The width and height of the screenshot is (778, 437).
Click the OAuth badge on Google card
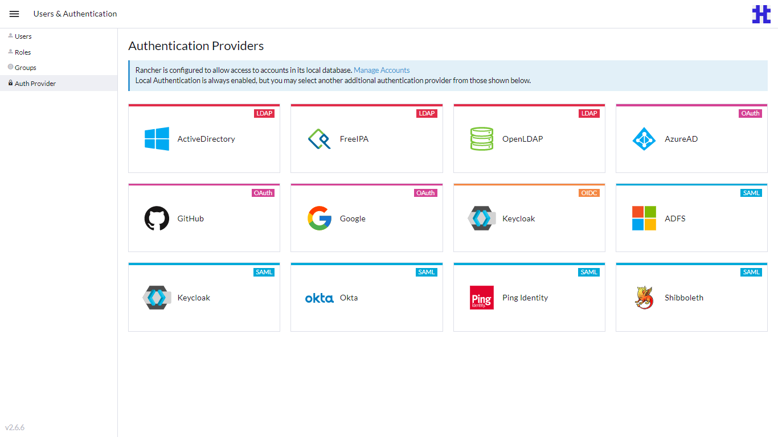(425, 193)
